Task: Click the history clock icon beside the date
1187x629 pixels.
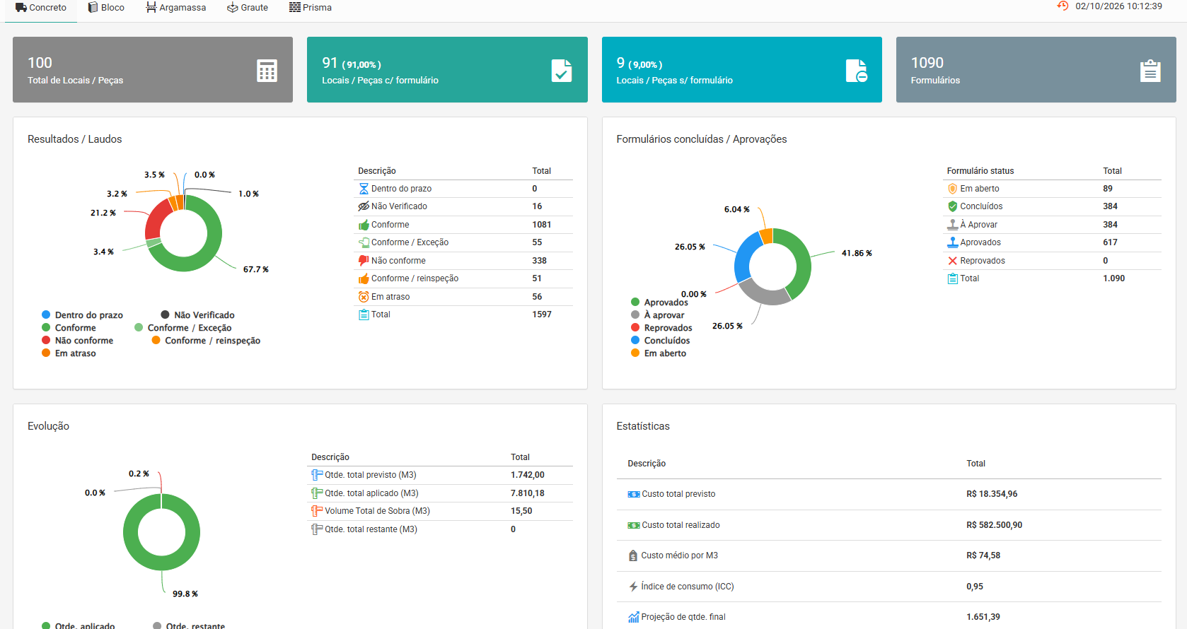Action: (1062, 6)
